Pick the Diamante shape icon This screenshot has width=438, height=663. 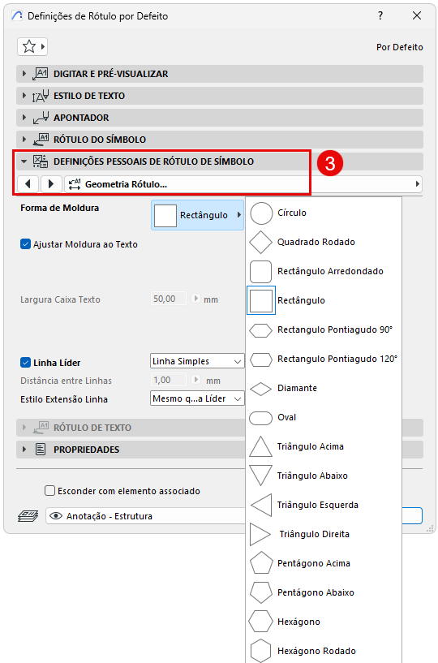click(x=261, y=389)
